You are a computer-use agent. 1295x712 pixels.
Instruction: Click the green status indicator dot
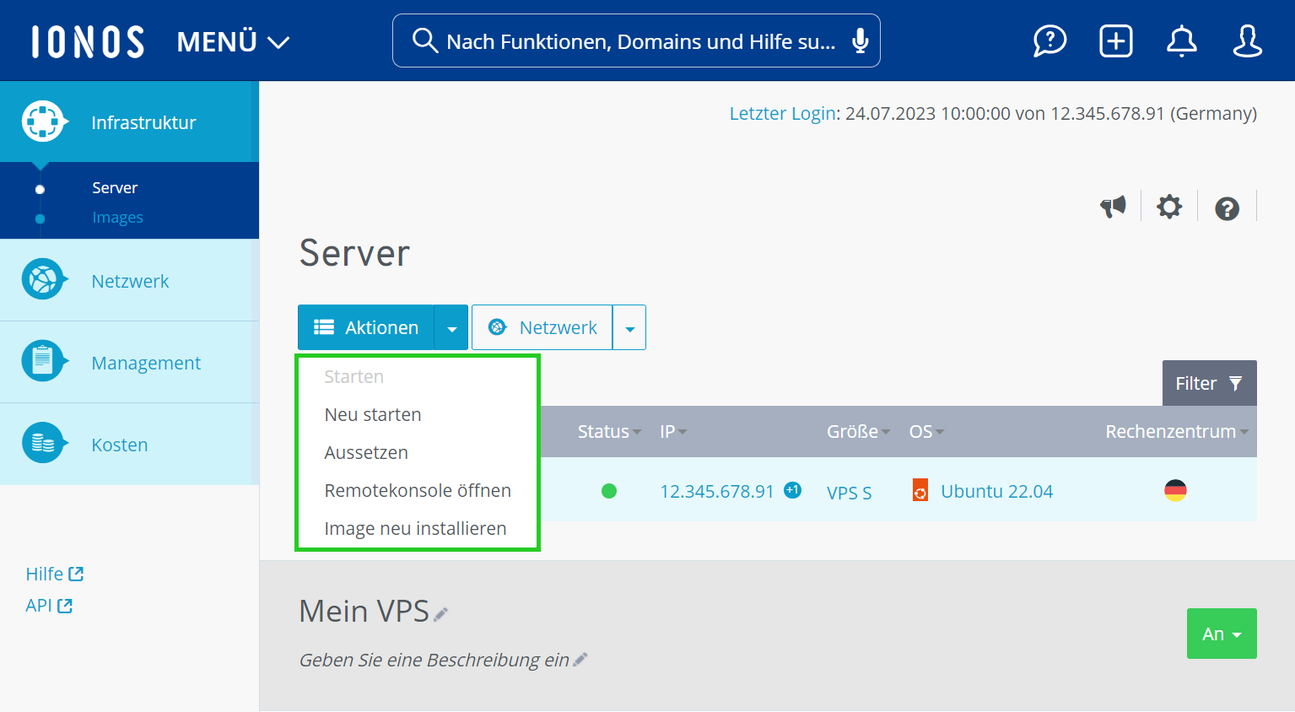click(x=609, y=491)
